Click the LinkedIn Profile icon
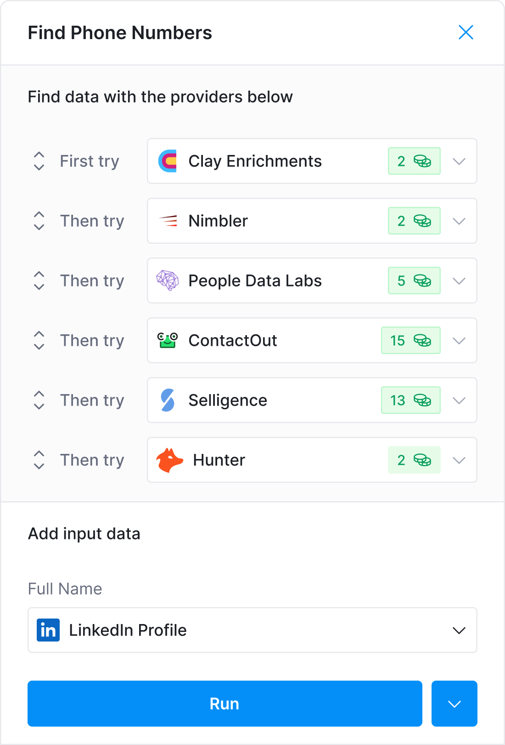The width and height of the screenshot is (505, 745). (49, 630)
